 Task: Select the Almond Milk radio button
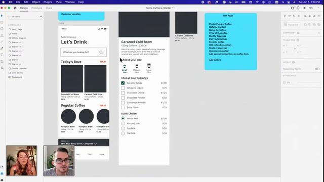123,123
